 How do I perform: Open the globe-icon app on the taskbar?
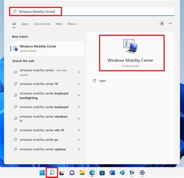click(x=122, y=173)
